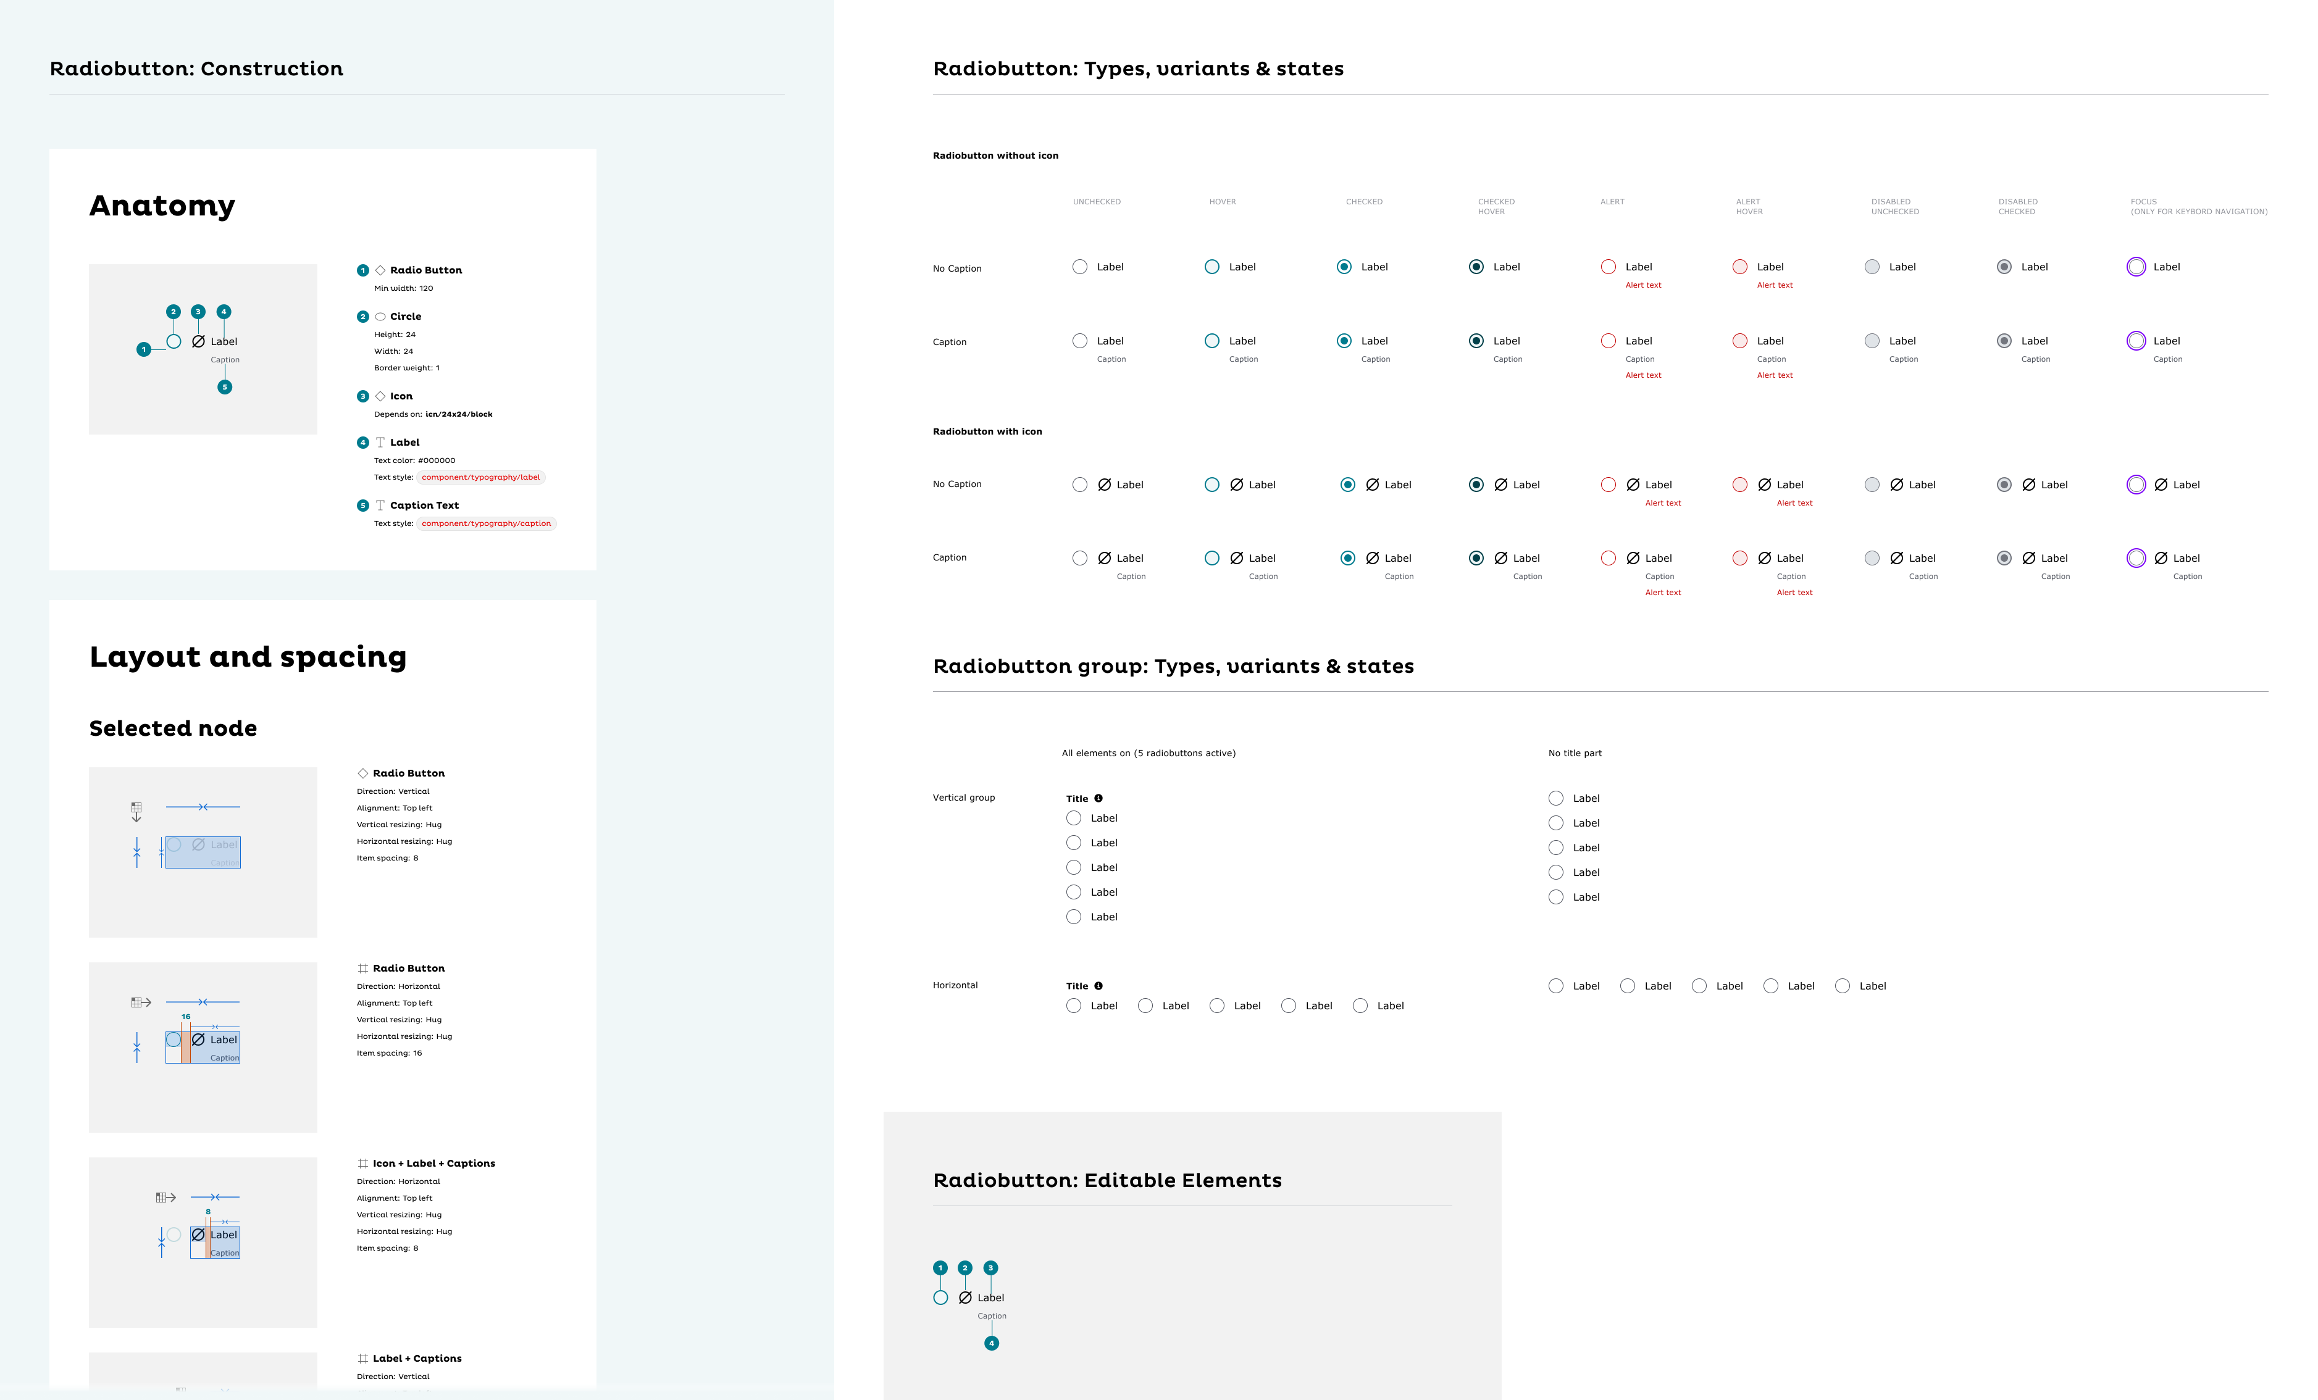Click the "Text color: #000000" property text
Viewport: 2318px width, 1400px height.
coord(415,460)
